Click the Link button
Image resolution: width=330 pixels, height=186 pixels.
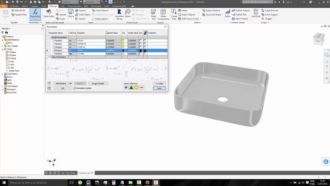coord(62,88)
